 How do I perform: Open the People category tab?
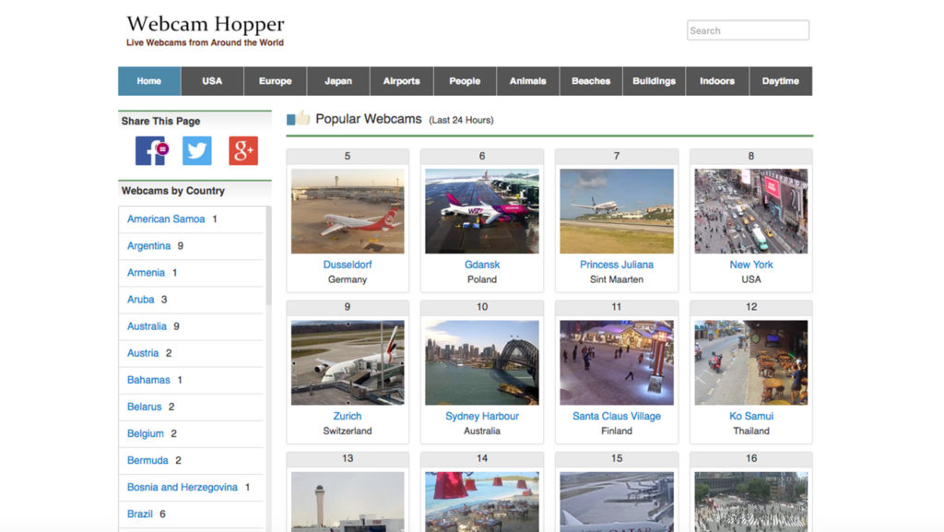coord(465,81)
